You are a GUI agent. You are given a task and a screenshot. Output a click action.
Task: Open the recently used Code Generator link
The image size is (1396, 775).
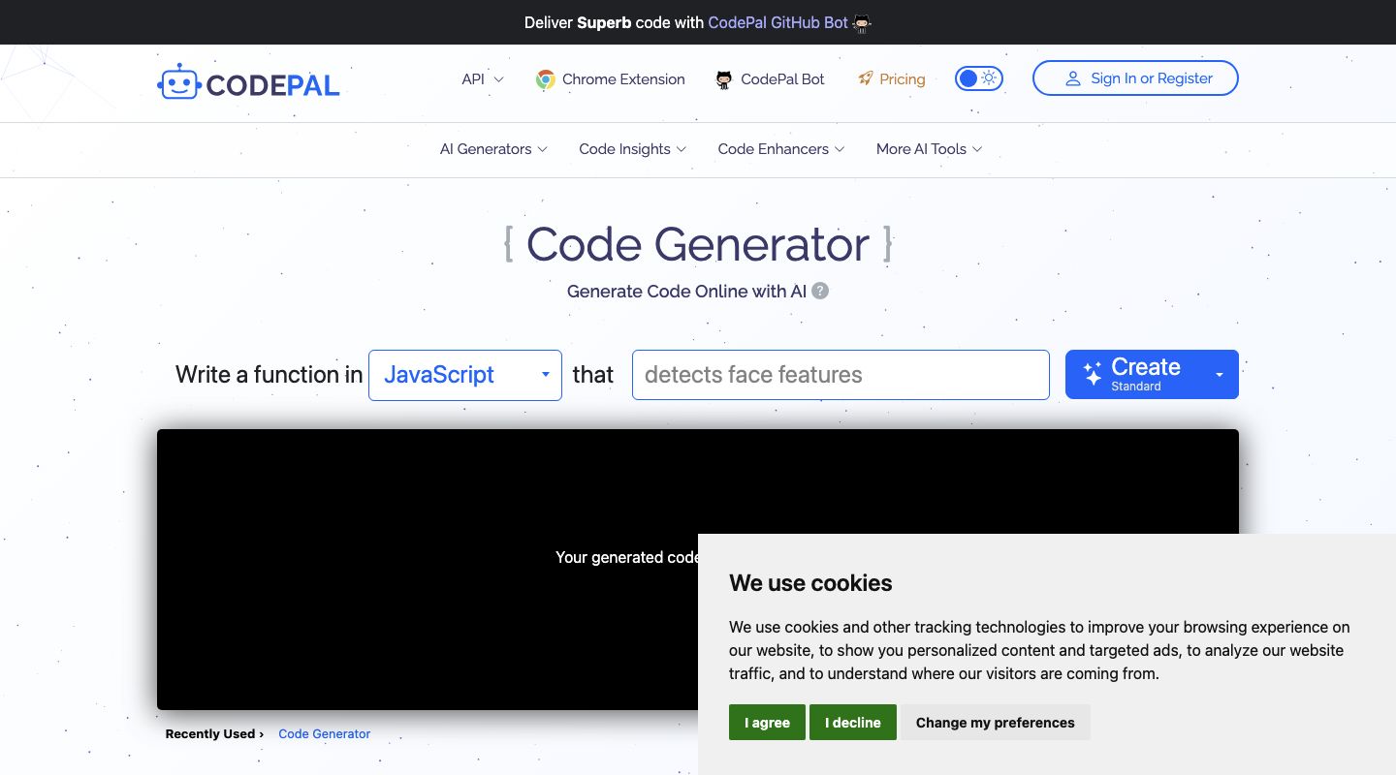click(324, 734)
